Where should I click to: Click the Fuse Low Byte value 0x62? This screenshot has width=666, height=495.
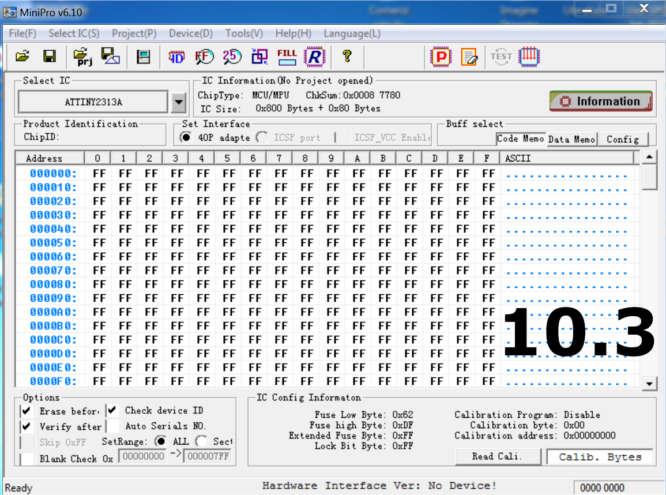tap(402, 415)
